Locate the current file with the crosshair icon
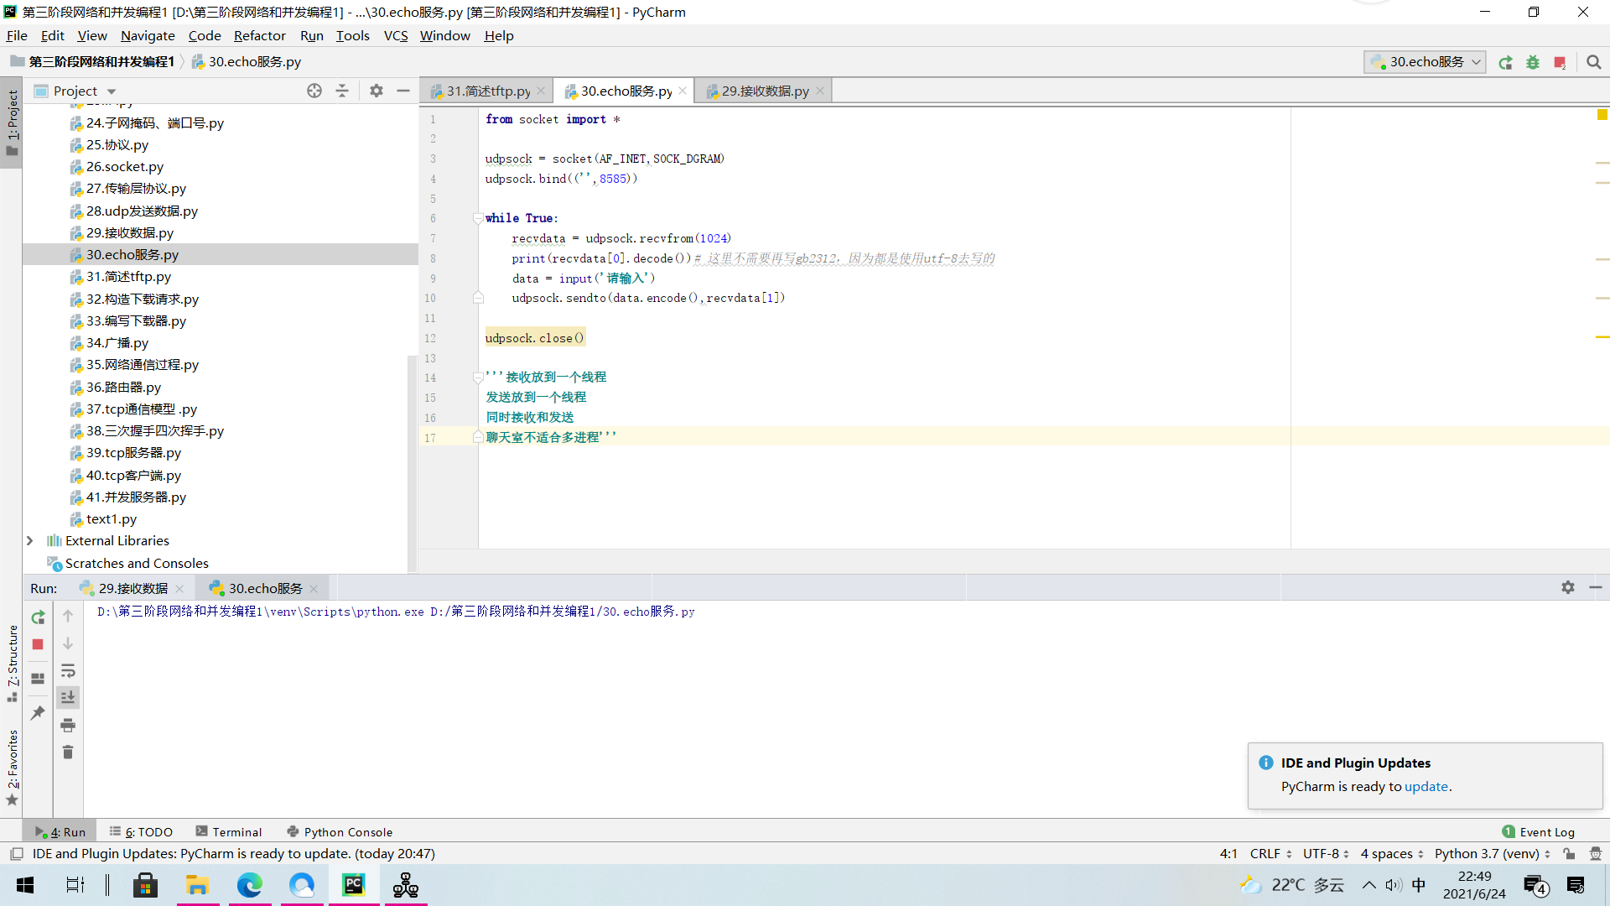1610x906 pixels. coord(314,91)
